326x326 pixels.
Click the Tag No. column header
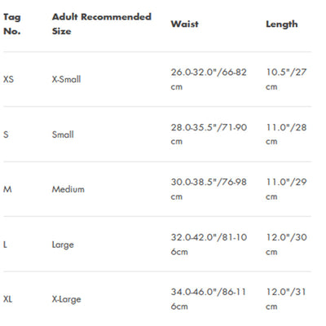coord(12,24)
